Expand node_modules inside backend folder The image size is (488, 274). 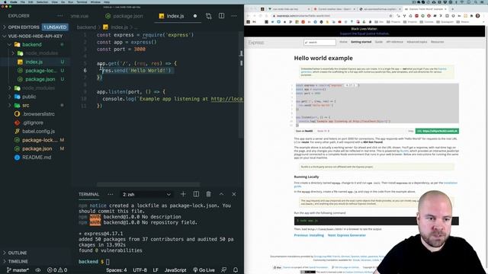pyautogui.click(x=41, y=53)
